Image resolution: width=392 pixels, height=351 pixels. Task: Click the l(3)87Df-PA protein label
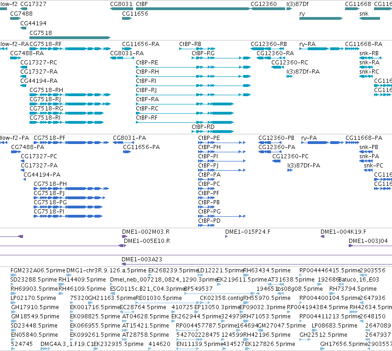tap(304, 166)
